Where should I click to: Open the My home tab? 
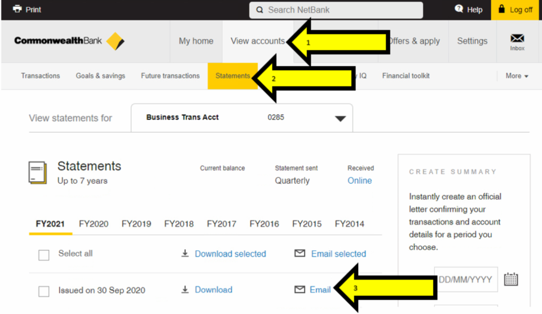point(196,41)
